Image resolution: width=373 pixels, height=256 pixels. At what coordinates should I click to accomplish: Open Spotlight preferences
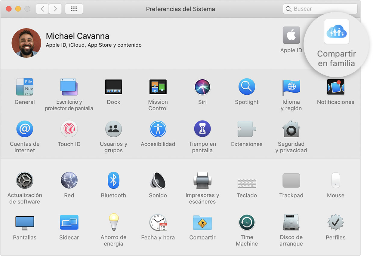pos(247,87)
